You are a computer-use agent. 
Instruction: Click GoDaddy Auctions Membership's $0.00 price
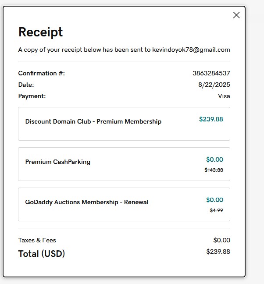(x=214, y=200)
